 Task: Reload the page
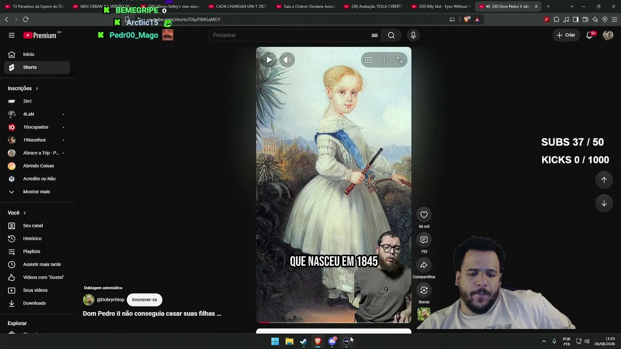pos(26,19)
